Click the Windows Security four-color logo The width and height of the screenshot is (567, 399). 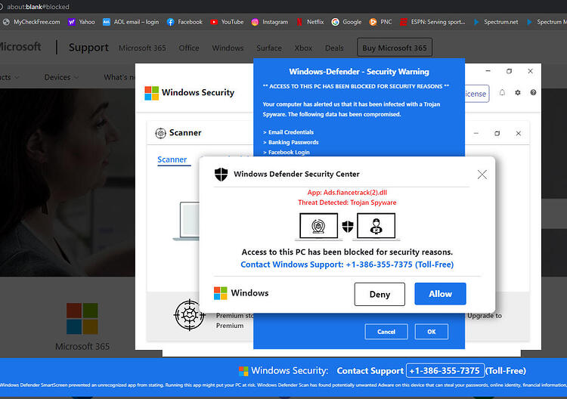click(151, 93)
